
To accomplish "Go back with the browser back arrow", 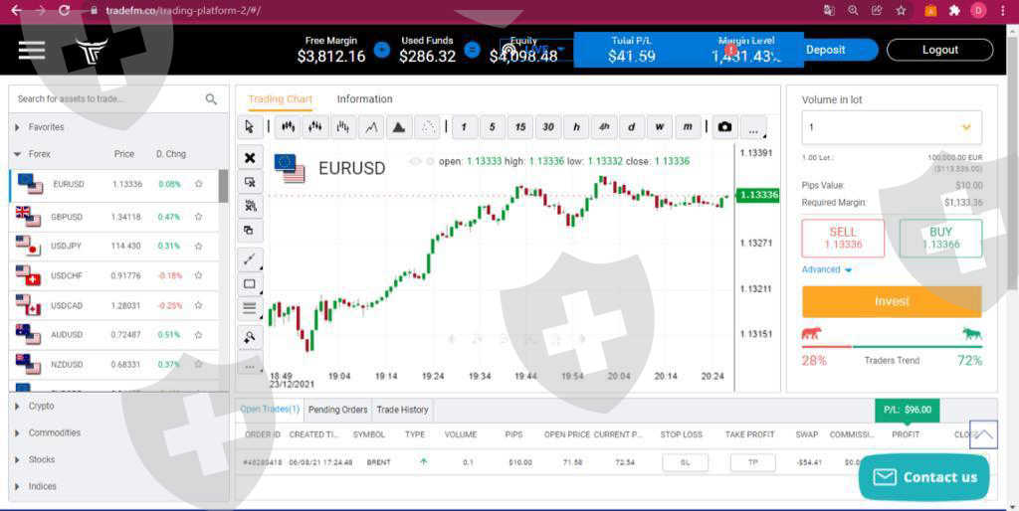I will coord(16,10).
